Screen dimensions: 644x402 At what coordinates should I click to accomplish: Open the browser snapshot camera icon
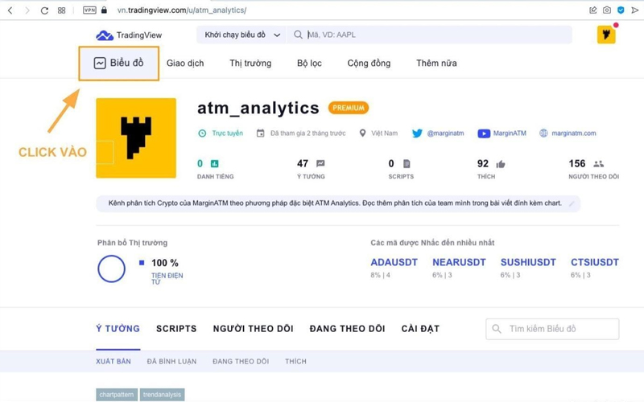tap(607, 10)
